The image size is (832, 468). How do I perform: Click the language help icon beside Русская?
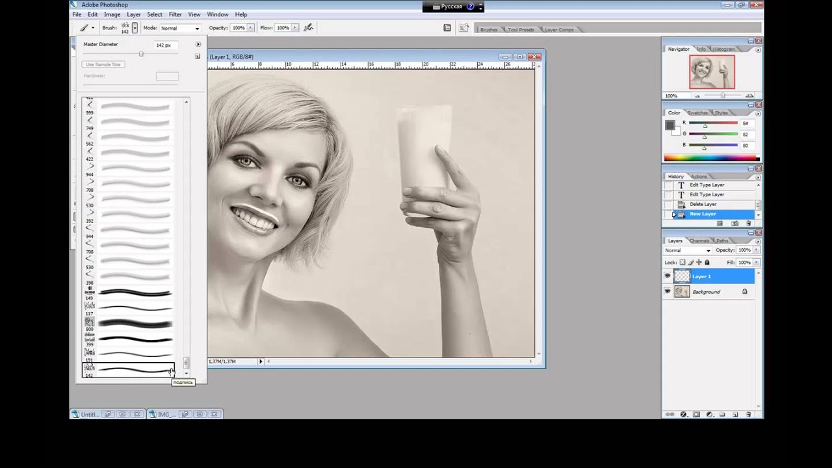pyautogui.click(x=471, y=6)
